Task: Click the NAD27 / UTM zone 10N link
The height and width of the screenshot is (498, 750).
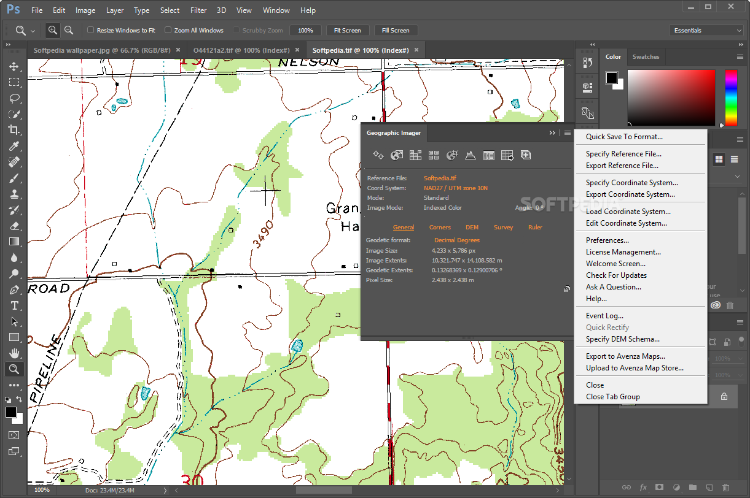Action: [455, 188]
